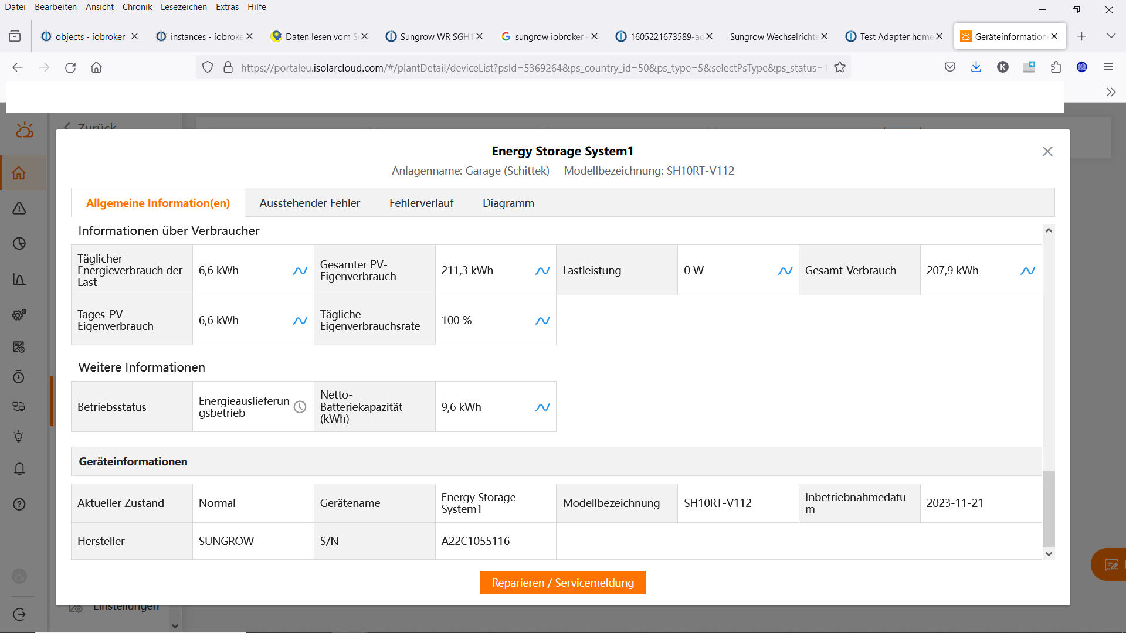
Task: Close the Geräteinformation browser tab
Action: [x=1054, y=36]
